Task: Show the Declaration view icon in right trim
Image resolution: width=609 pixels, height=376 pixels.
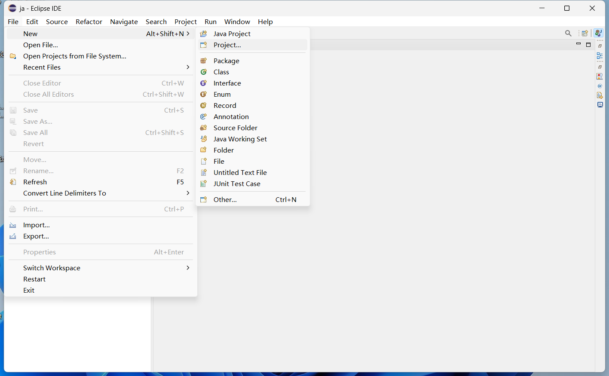Action: click(600, 95)
